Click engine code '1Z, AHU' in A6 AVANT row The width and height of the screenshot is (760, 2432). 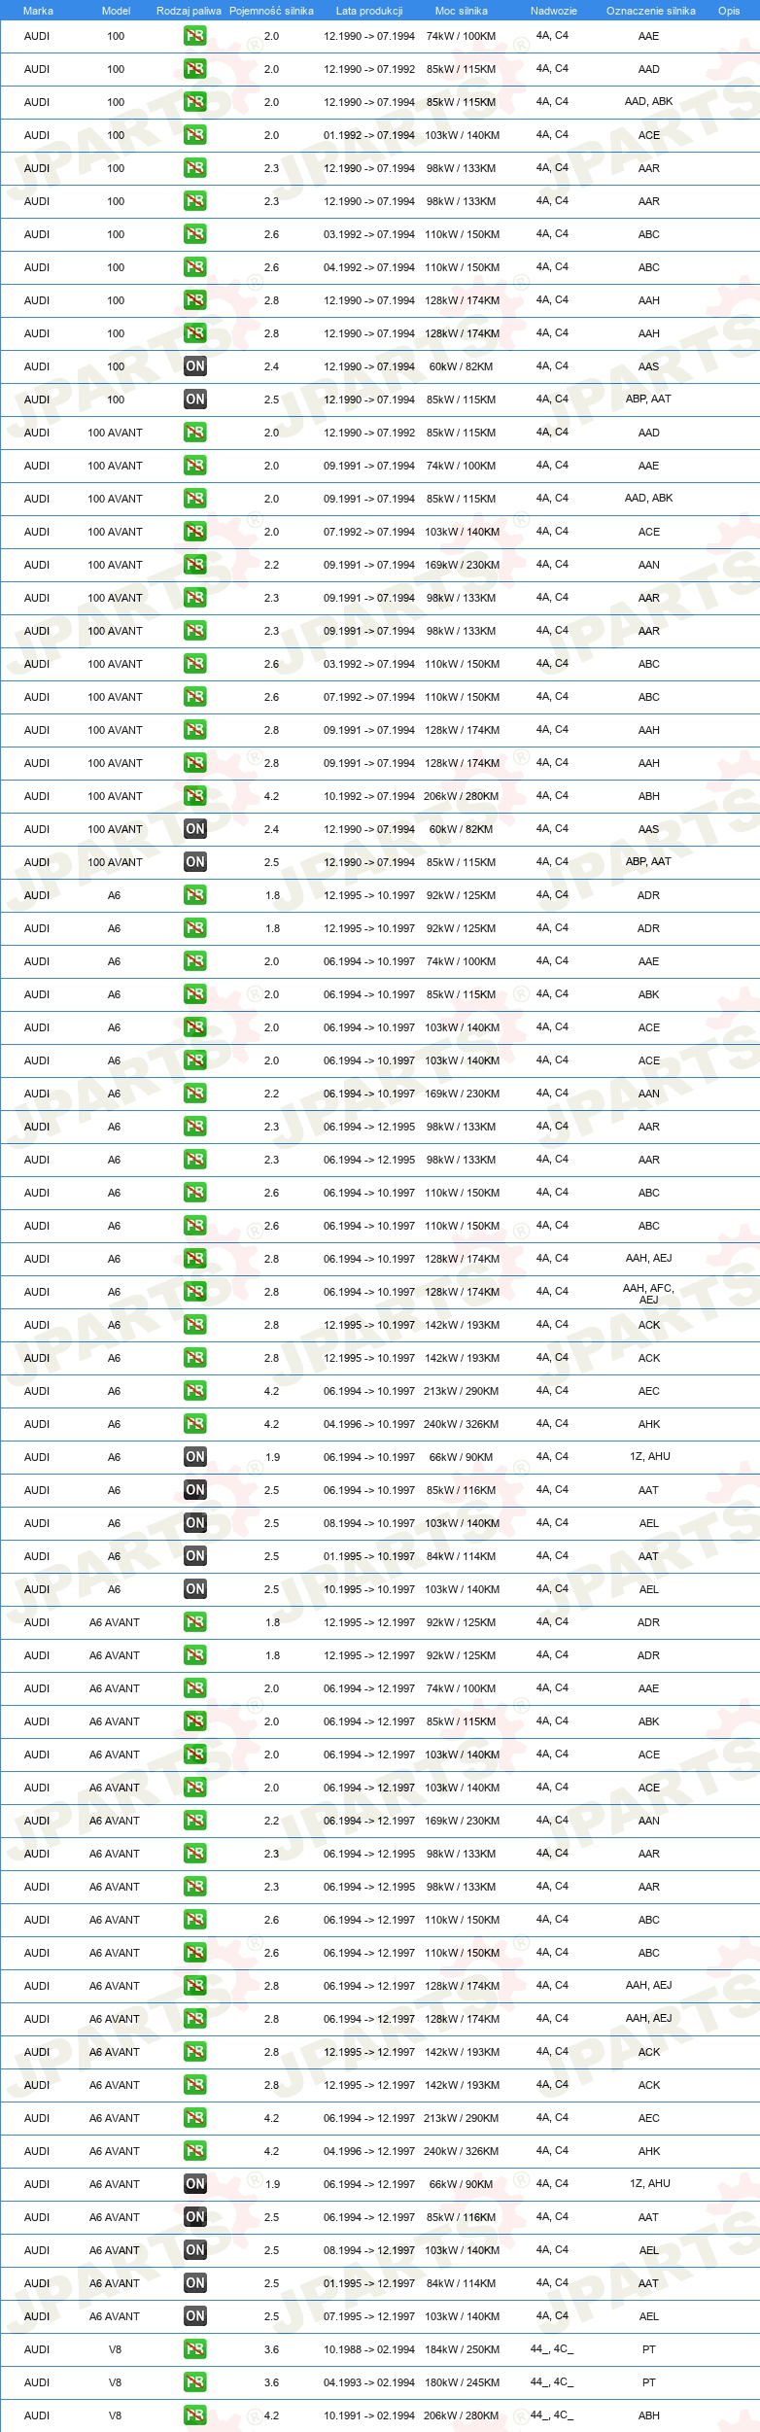[x=649, y=2183]
